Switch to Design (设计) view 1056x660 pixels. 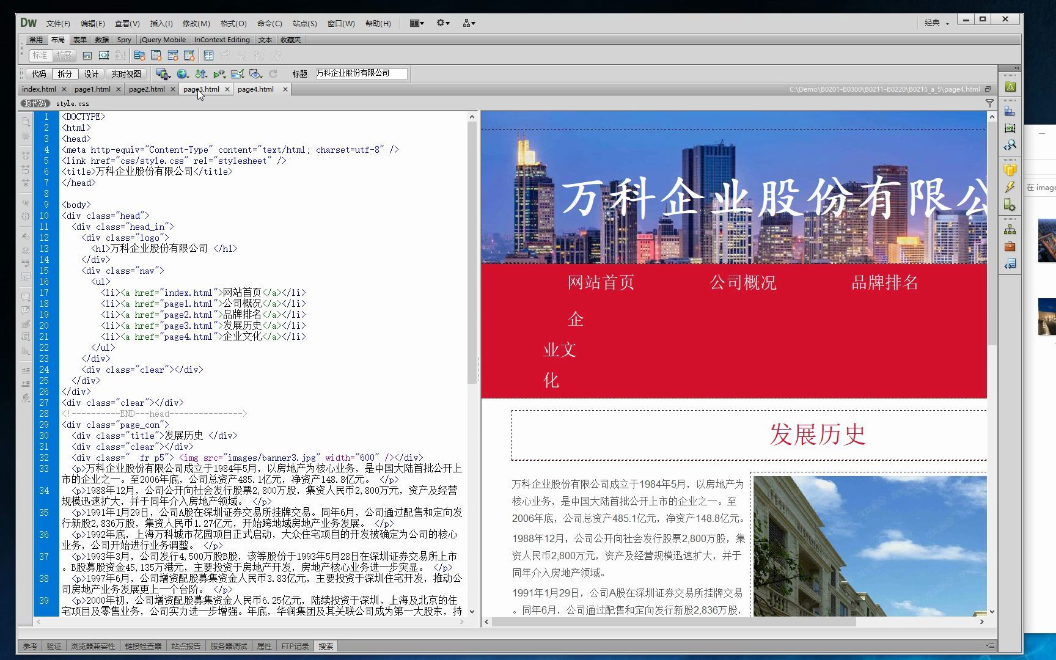coord(91,74)
